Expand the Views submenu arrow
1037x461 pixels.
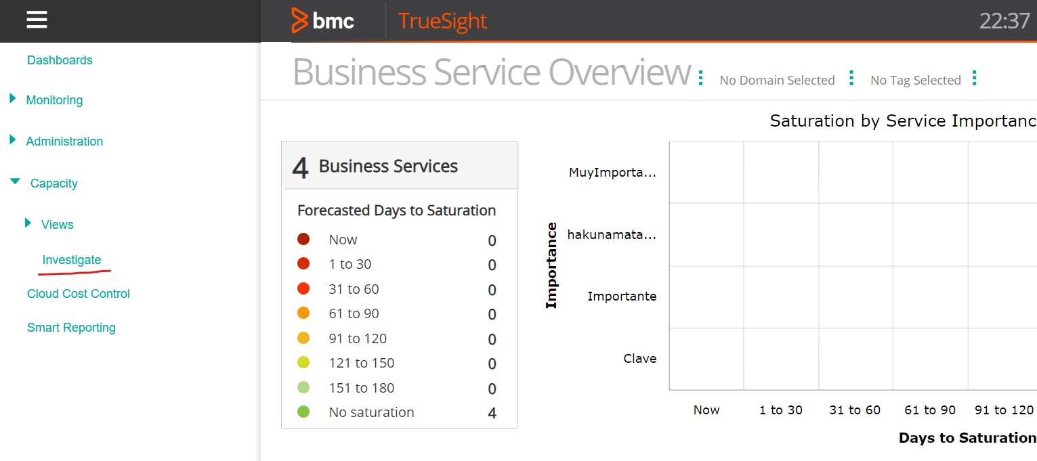(28, 223)
